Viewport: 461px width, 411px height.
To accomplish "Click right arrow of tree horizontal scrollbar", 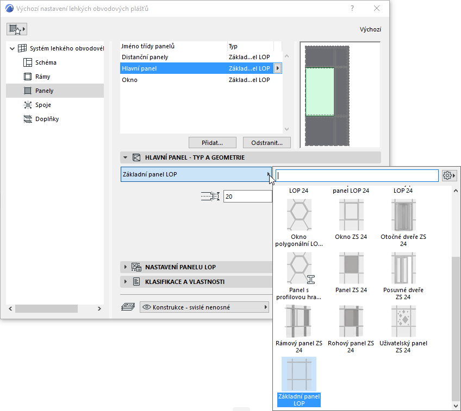I will click(99, 308).
